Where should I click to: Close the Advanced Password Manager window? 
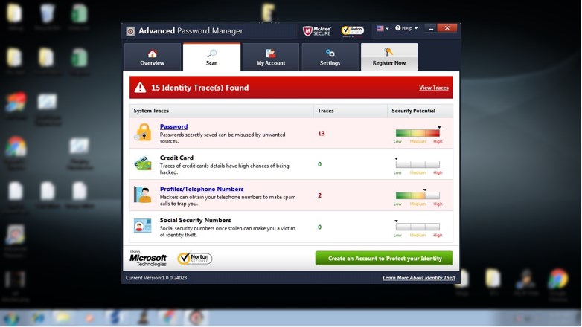447,28
